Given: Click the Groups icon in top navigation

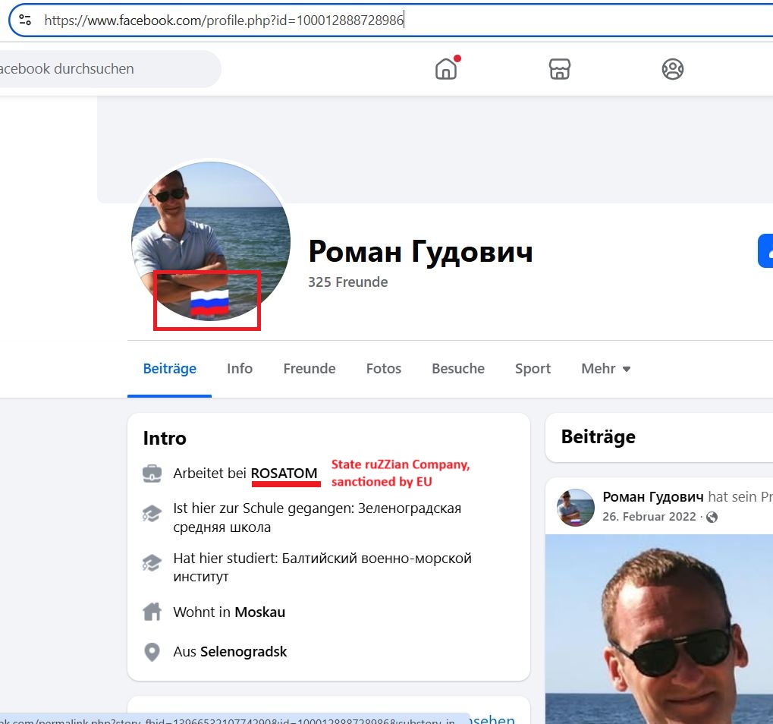Looking at the screenshot, I should (672, 69).
